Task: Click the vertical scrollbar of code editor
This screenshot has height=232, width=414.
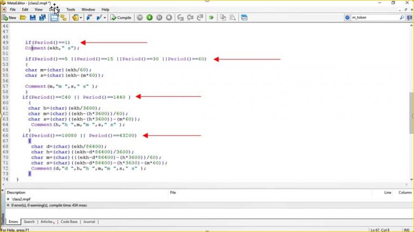Action: pyautogui.click(x=411, y=114)
